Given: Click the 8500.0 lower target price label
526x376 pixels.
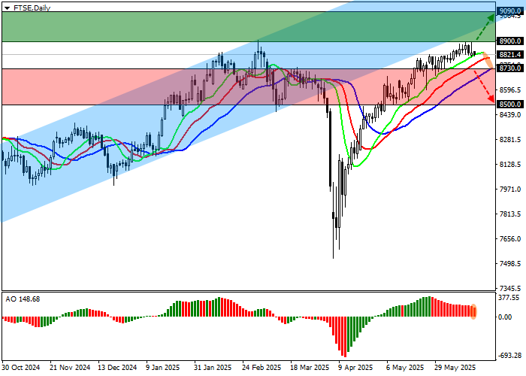Looking at the screenshot, I should [510, 105].
